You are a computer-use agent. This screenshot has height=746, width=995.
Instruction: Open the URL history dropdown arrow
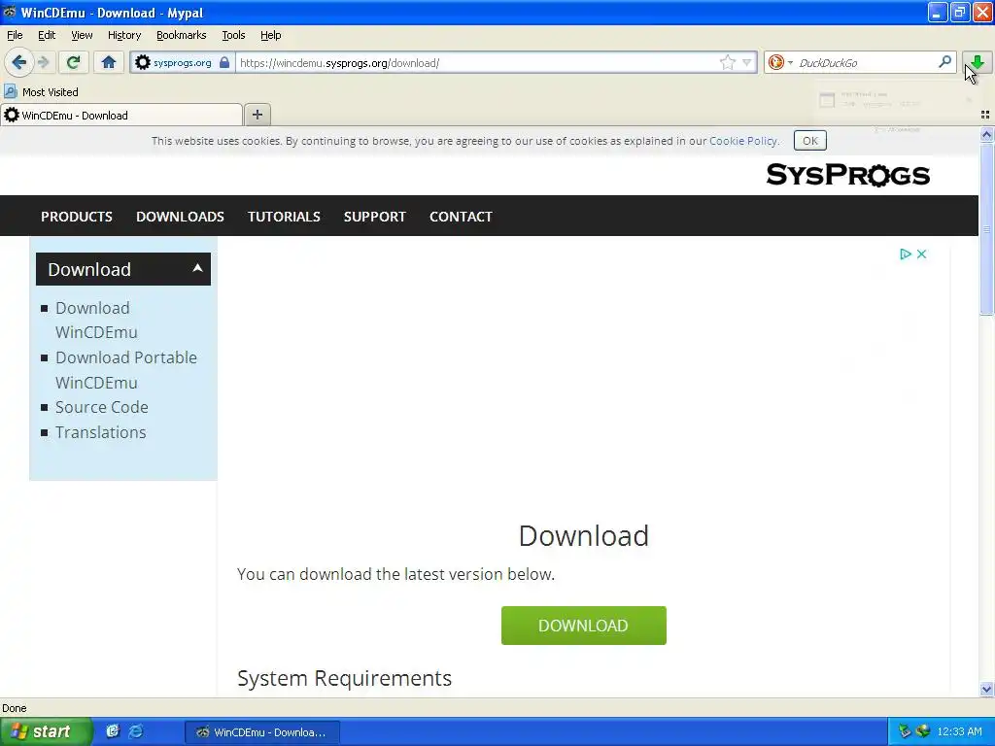[x=747, y=62]
